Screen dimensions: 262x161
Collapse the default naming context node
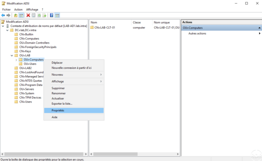pyautogui.click(x=3, y=26)
